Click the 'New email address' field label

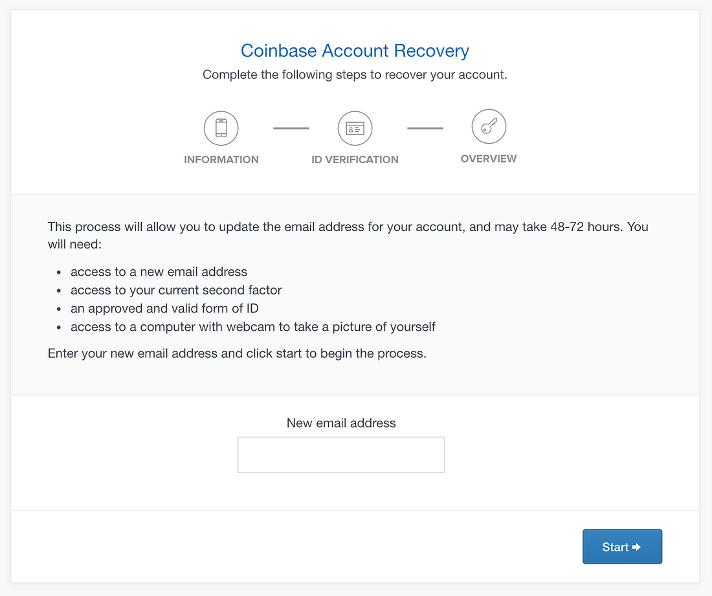click(341, 423)
